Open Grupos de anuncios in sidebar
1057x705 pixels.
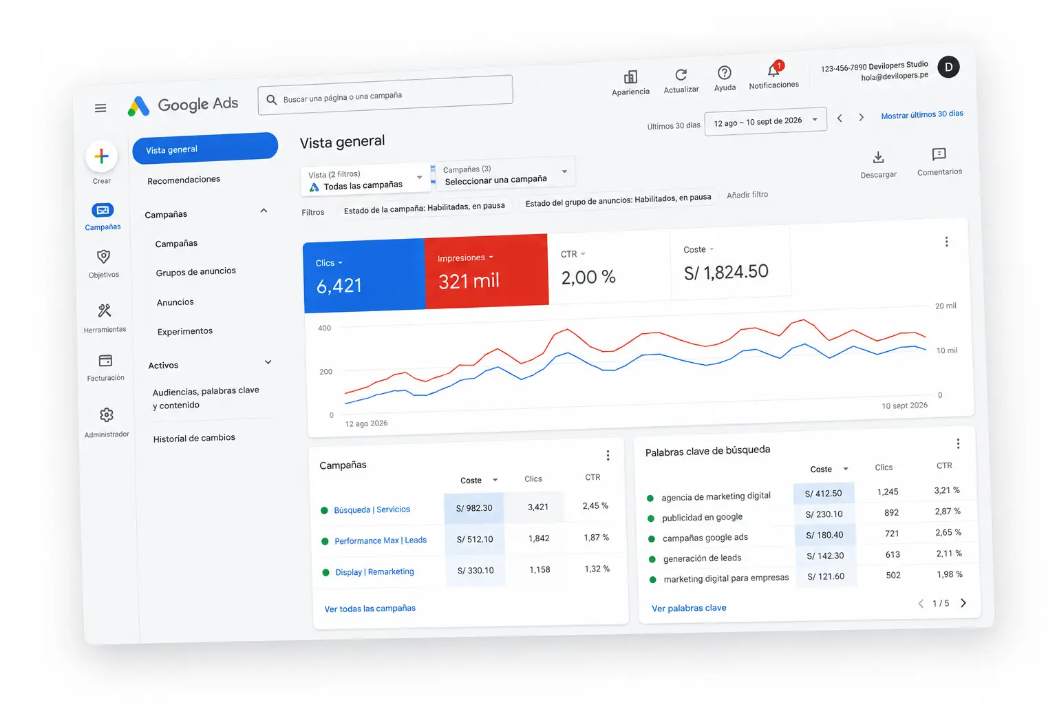[195, 272]
